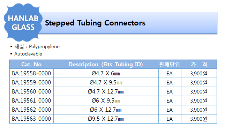
Task: Click the Description (Fits Tubing ID) header
Action: point(106,65)
